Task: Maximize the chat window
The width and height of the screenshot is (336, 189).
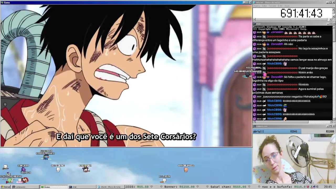Action: (331, 24)
